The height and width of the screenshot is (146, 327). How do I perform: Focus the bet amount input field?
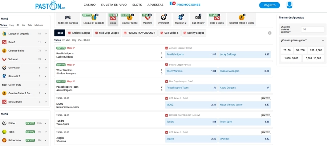312,30
